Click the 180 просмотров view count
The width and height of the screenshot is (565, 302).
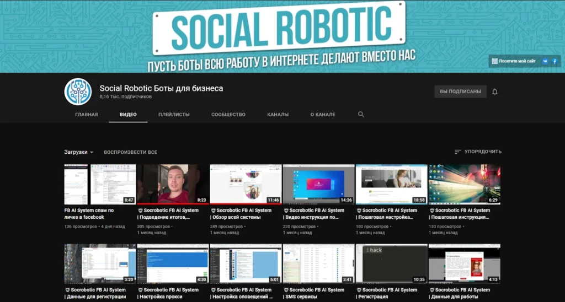pos(372,227)
